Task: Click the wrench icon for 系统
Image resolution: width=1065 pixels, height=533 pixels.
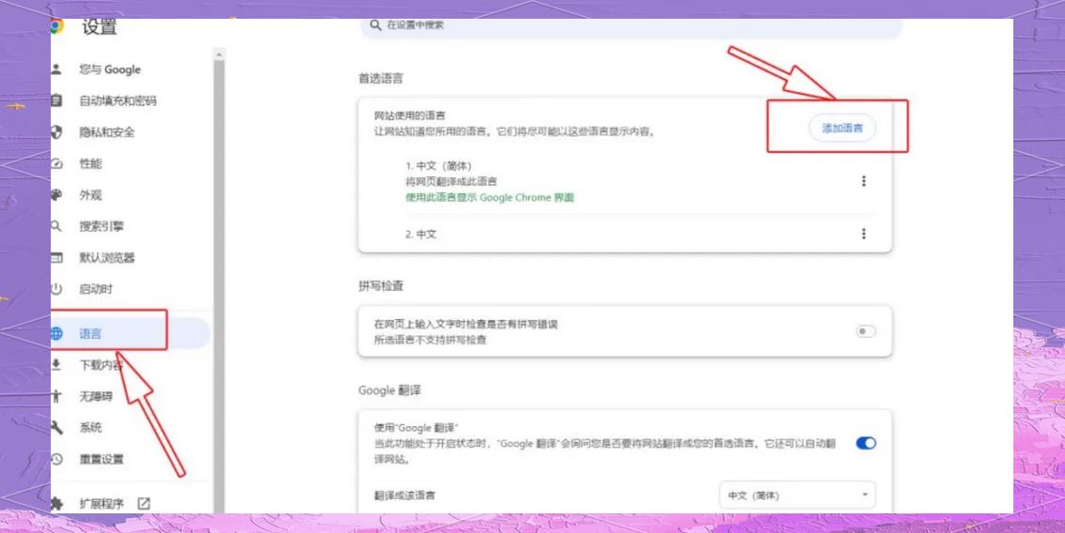Action: 56,427
